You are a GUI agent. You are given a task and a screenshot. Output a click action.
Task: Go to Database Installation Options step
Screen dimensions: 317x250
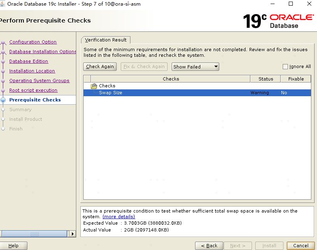pos(43,52)
